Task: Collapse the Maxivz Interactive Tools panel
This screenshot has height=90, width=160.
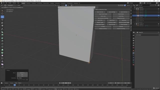Action: click(x=95, y=9)
